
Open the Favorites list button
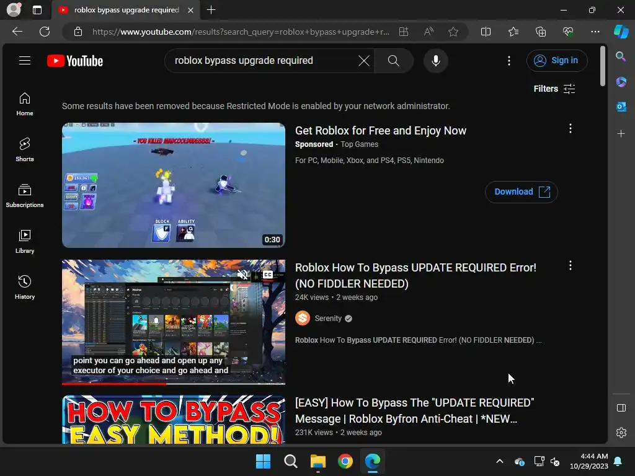[513, 32]
